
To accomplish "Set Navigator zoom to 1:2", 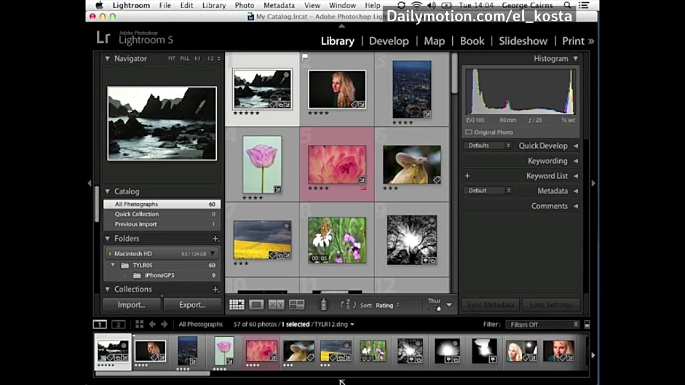I will coord(210,58).
